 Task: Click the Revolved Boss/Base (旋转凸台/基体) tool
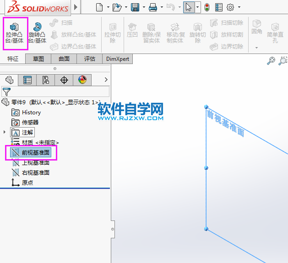[37, 33]
